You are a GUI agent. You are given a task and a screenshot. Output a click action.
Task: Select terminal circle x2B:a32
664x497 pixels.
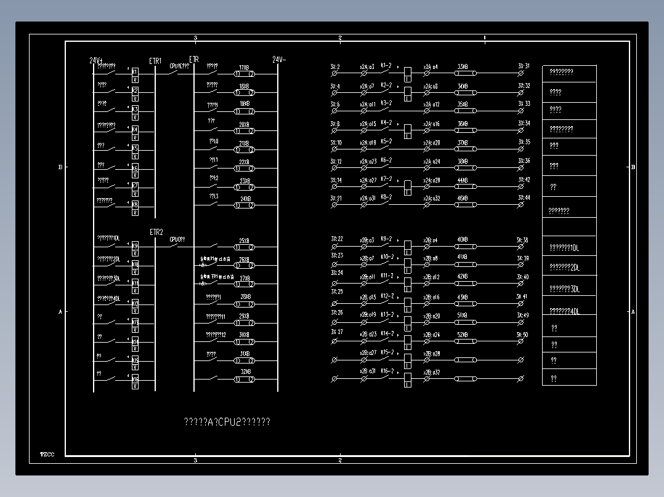(x=427, y=379)
